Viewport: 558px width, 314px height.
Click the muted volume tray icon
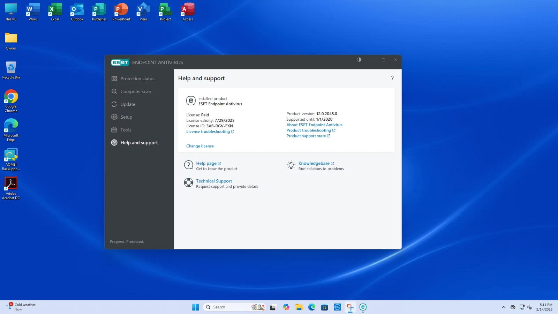pyautogui.click(x=529, y=307)
